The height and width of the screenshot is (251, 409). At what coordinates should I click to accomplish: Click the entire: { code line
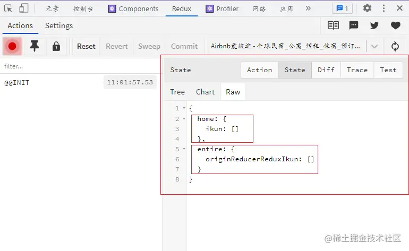[216, 149]
